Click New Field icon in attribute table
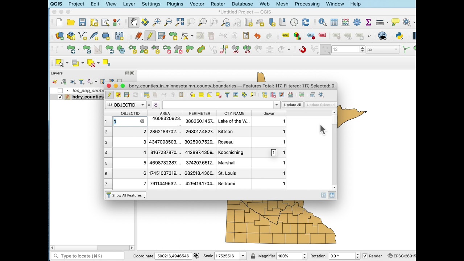This screenshot has width=464, height=261. 265,95
